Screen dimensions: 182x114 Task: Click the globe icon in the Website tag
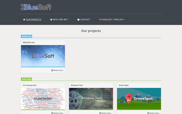click(x=30, y=36)
